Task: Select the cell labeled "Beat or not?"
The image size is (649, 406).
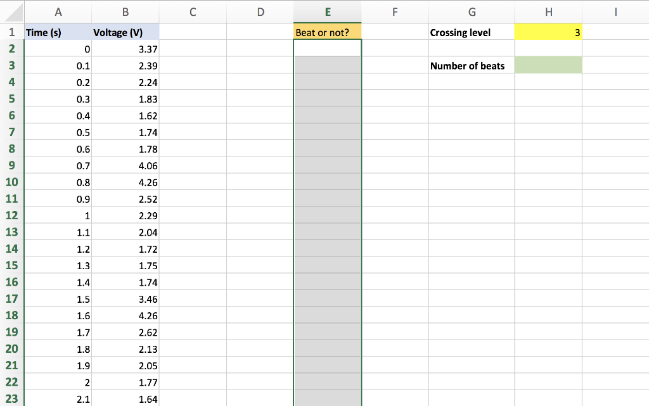Action: pos(327,32)
